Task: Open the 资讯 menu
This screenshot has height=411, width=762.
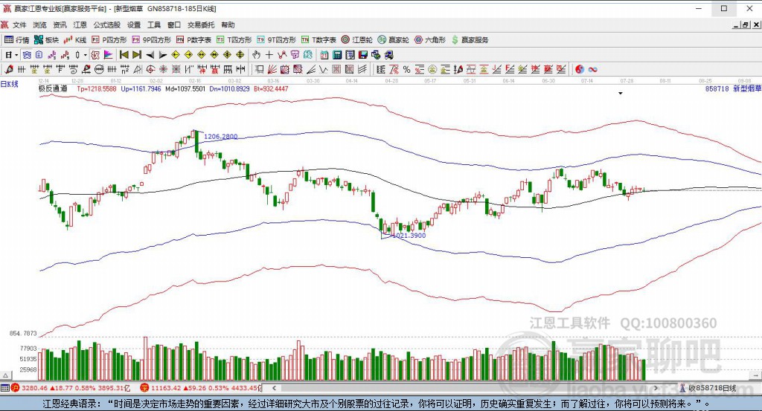Action: coord(60,25)
